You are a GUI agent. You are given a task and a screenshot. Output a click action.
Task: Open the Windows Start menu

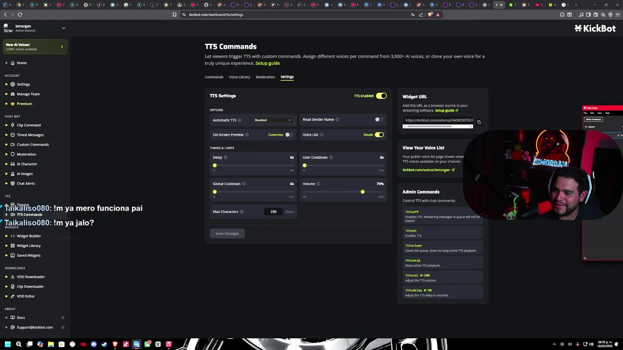(8, 344)
